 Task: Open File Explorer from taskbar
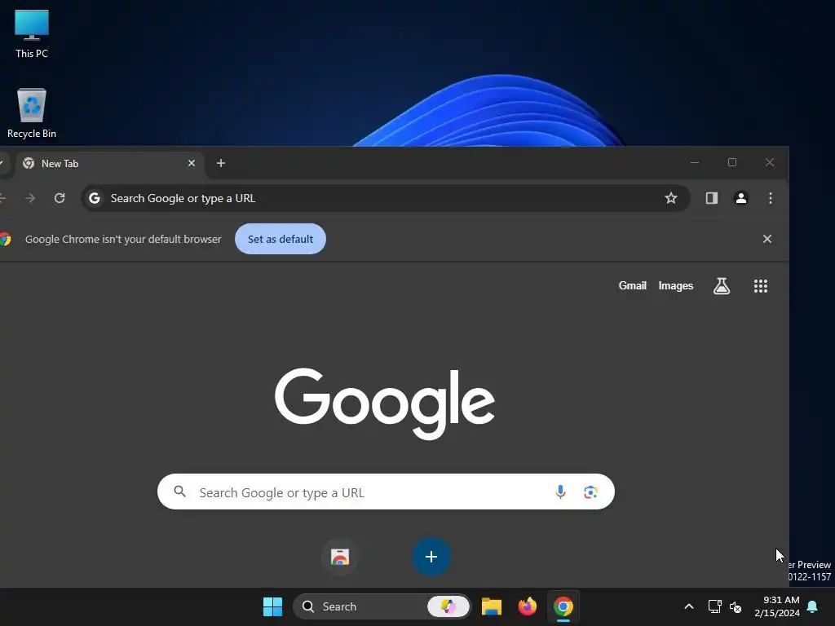pos(491,606)
